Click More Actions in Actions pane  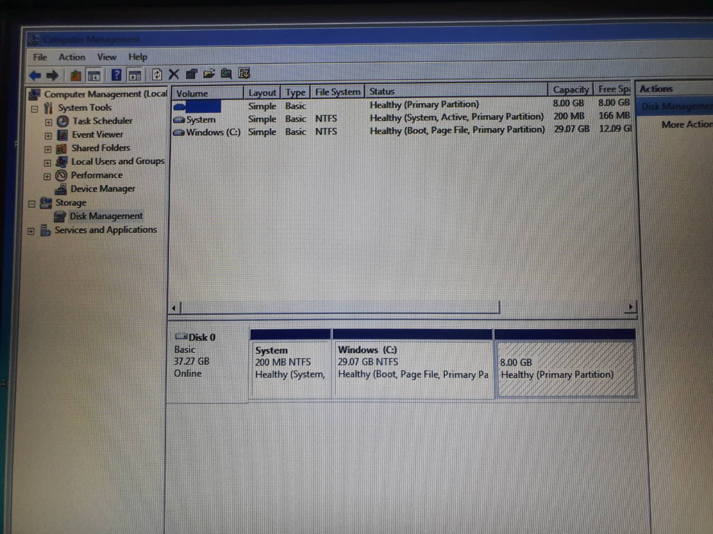(686, 124)
